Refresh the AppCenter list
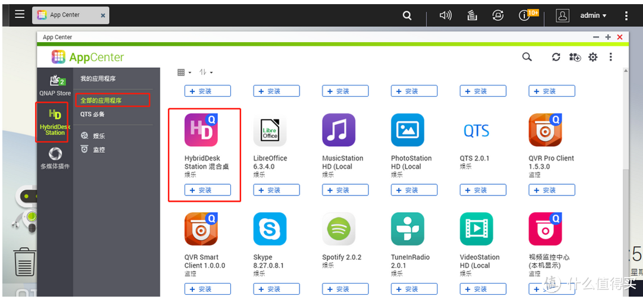The image size is (643, 299). [556, 57]
